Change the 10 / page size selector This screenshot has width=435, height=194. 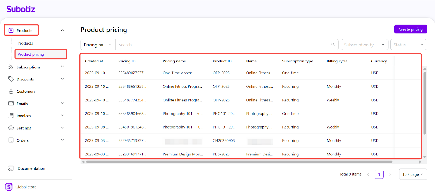coord(413,174)
